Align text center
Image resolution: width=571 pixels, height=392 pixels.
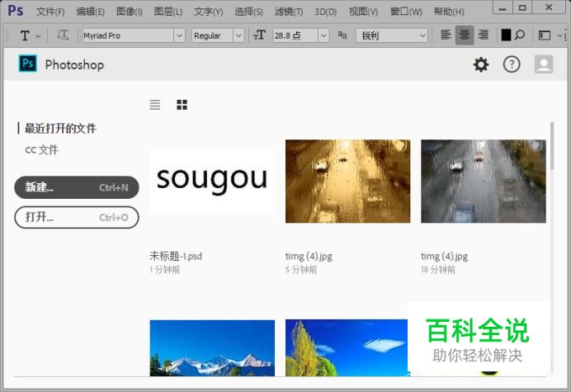tap(465, 35)
